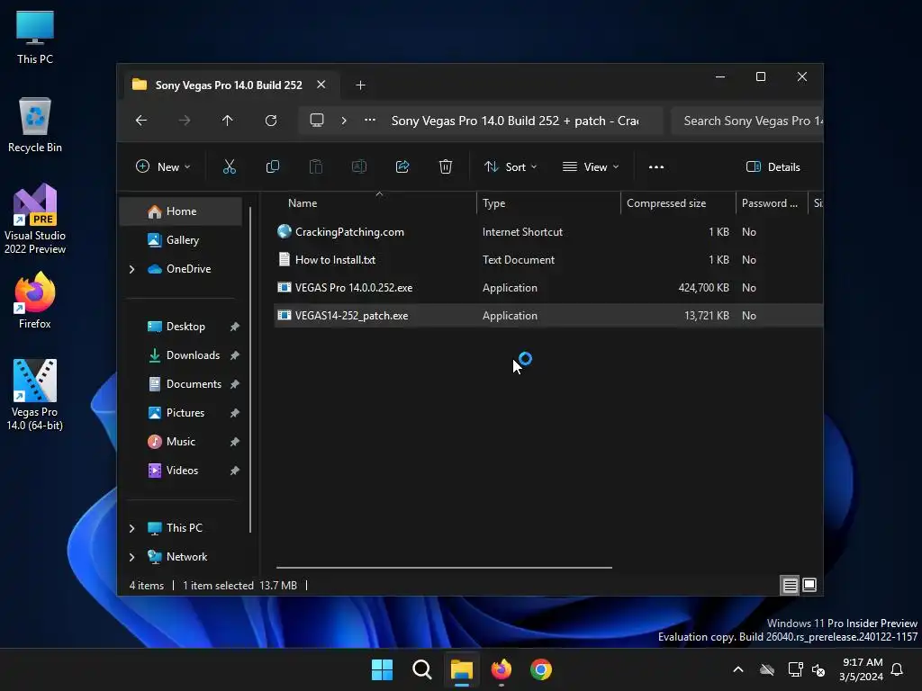Open the See more ellipsis menu in toolbar
The height and width of the screenshot is (691, 922).
point(656,166)
